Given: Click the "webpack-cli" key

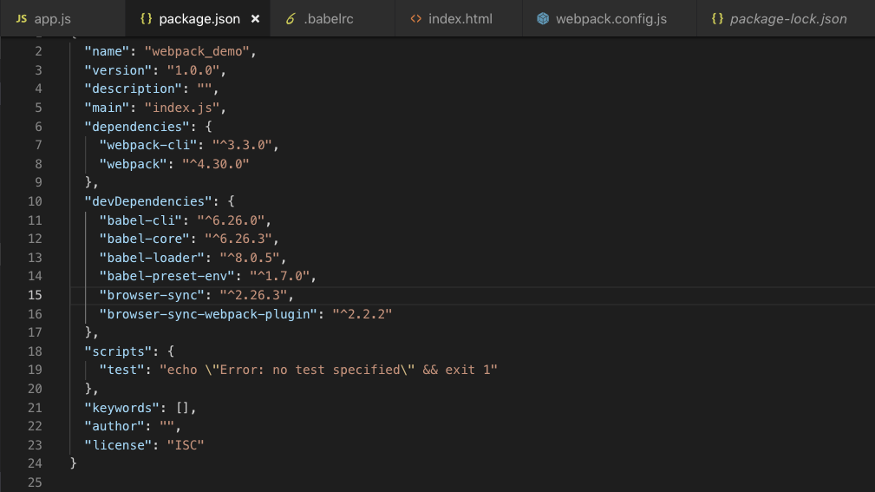Looking at the screenshot, I should 148,145.
